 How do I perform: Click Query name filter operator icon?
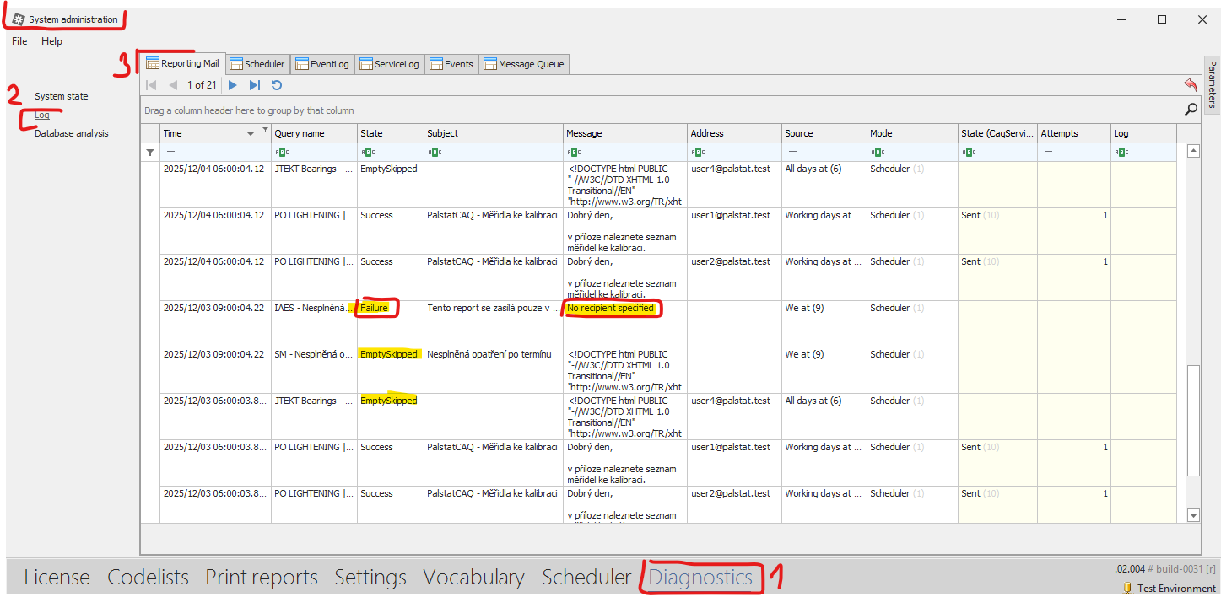click(x=282, y=153)
